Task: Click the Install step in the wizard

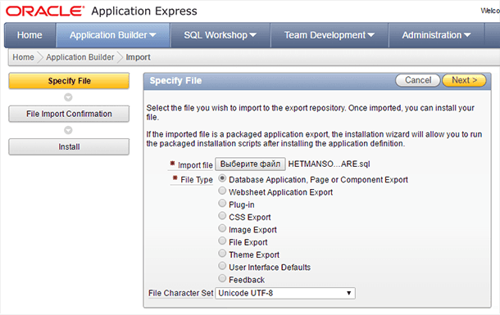Action: coord(69,146)
